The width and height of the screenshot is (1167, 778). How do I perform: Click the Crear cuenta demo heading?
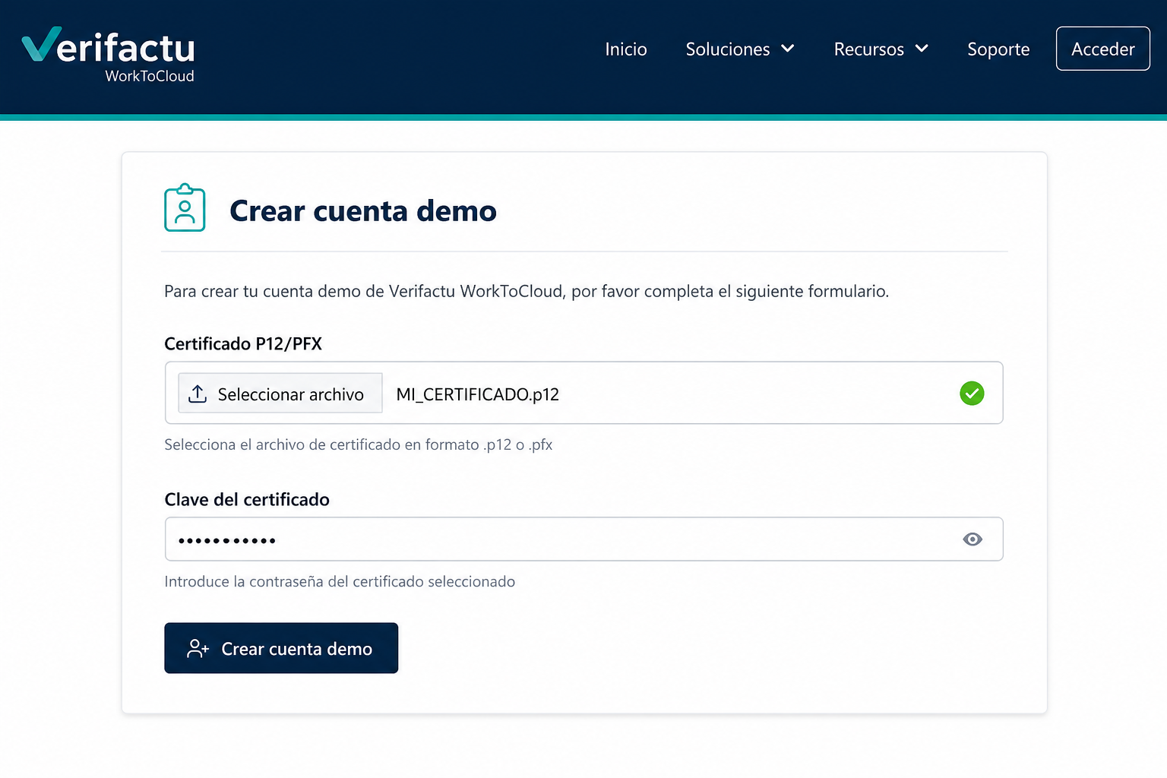coord(363,210)
